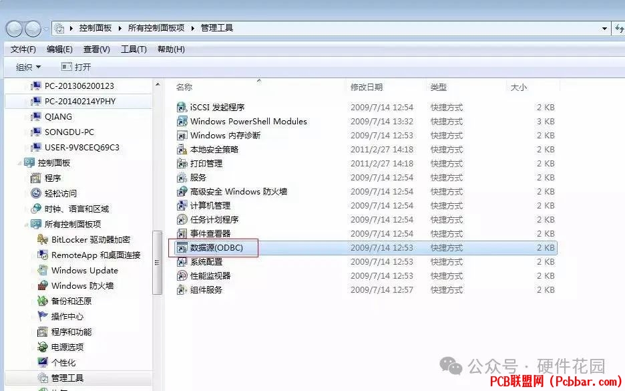This screenshot has width=625, height=391.
Task: Click the 轻松访问 sidebar icon
Action: coord(36,194)
